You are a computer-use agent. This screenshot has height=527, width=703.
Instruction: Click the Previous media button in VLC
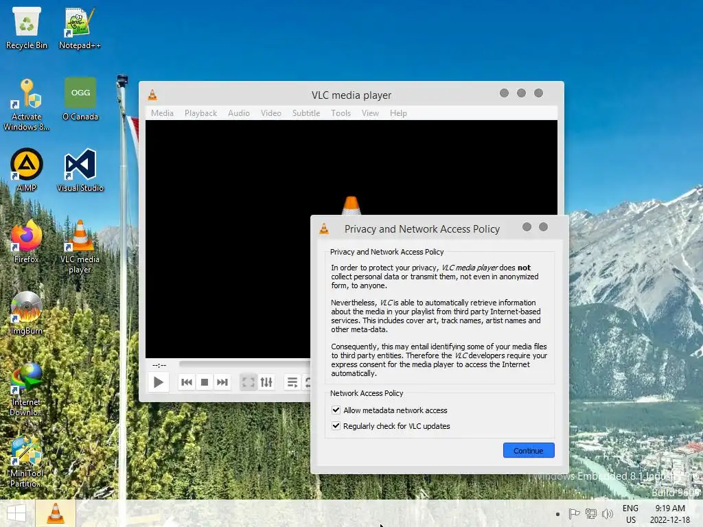[187, 382]
